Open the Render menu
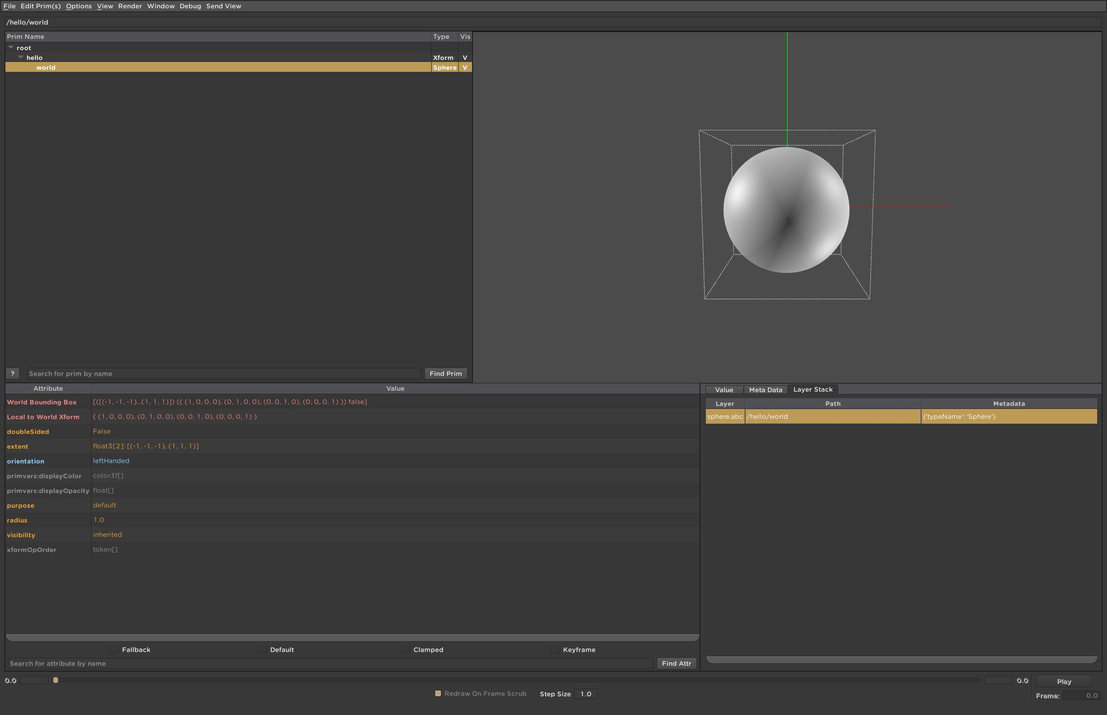Viewport: 1107px width, 715px height. (x=129, y=6)
